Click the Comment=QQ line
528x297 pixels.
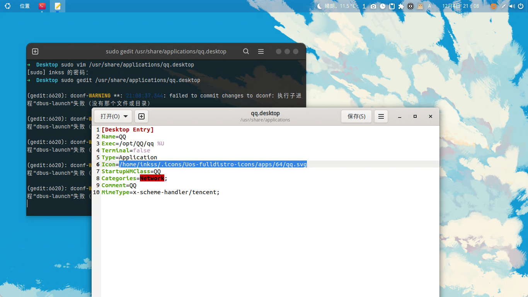tap(119, 185)
